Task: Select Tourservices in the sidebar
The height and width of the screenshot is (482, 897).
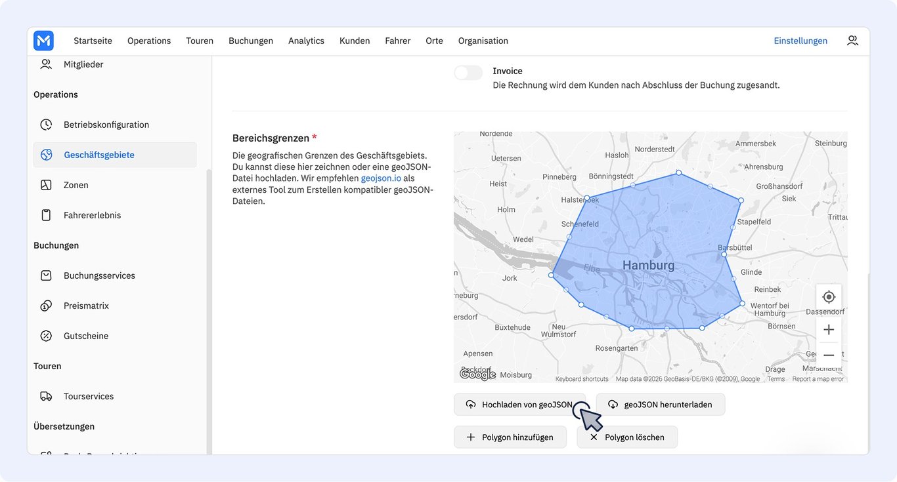Action: [115, 396]
